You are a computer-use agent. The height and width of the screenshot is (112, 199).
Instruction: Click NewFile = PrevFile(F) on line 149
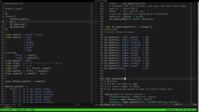[x=124, y=9]
